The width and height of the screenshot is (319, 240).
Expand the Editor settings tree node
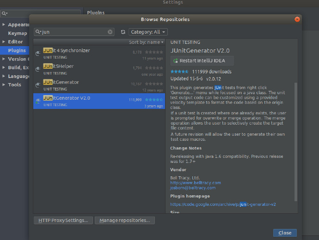(4, 42)
